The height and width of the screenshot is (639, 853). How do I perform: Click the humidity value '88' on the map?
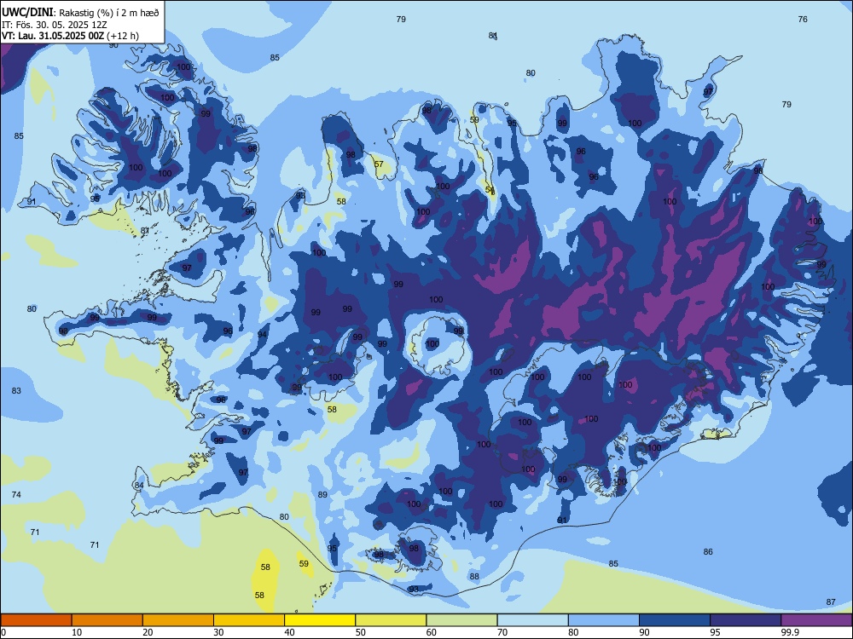474,577
